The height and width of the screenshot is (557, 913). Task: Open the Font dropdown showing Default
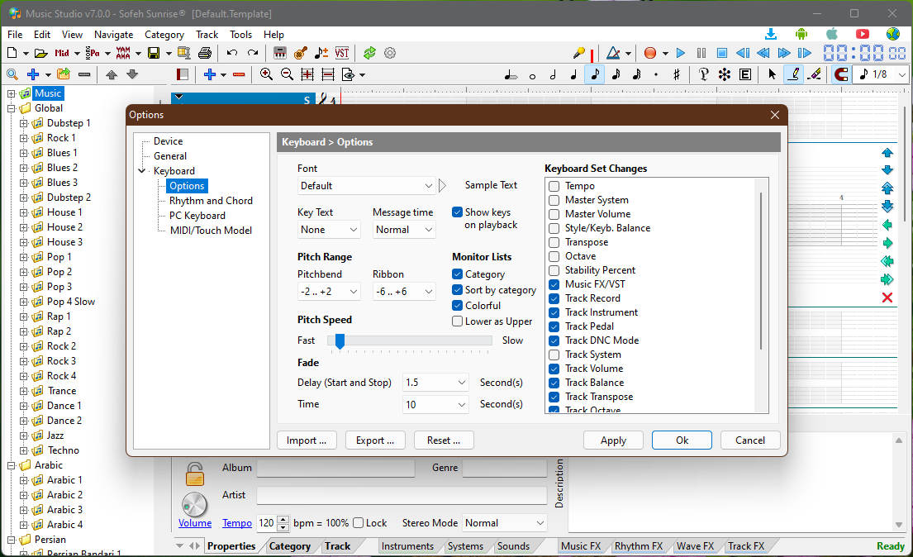click(366, 186)
